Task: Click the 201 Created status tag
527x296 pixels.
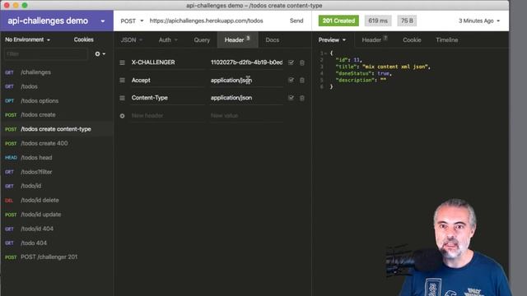Action: tap(338, 21)
